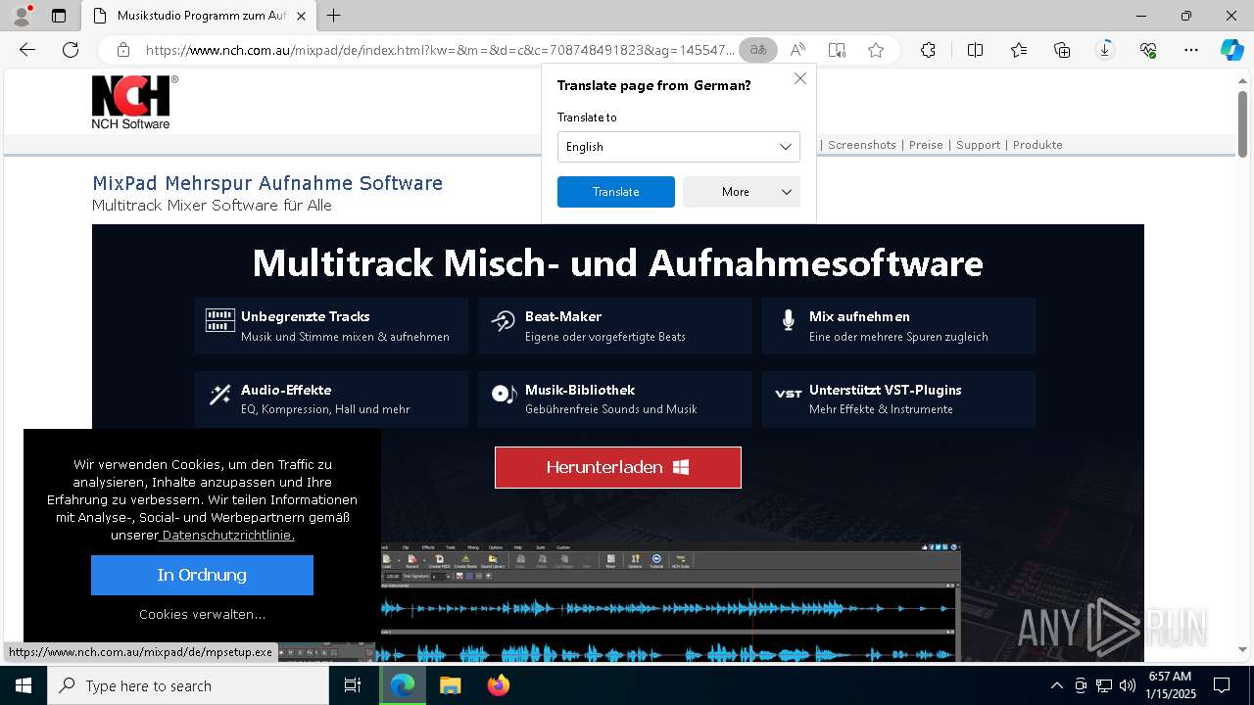Open the notification center
1254x705 pixels.
tap(1222, 685)
